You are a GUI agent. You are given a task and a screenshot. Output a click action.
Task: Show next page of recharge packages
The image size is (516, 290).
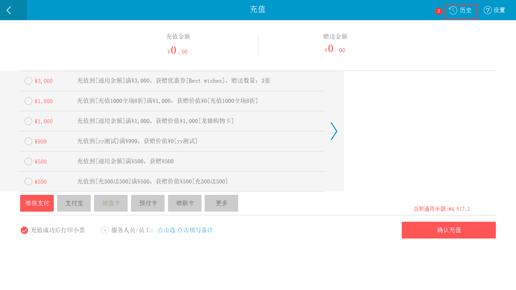[334, 131]
